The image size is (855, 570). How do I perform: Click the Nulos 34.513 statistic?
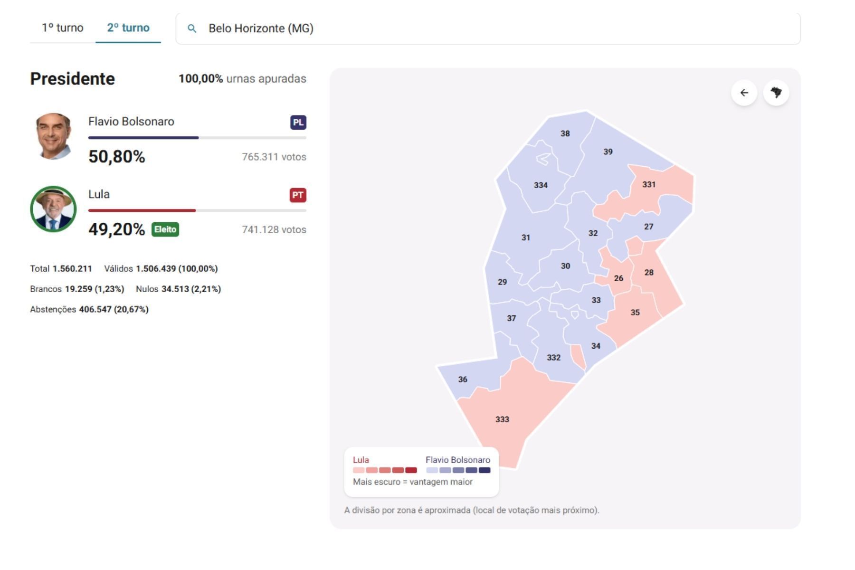point(179,289)
